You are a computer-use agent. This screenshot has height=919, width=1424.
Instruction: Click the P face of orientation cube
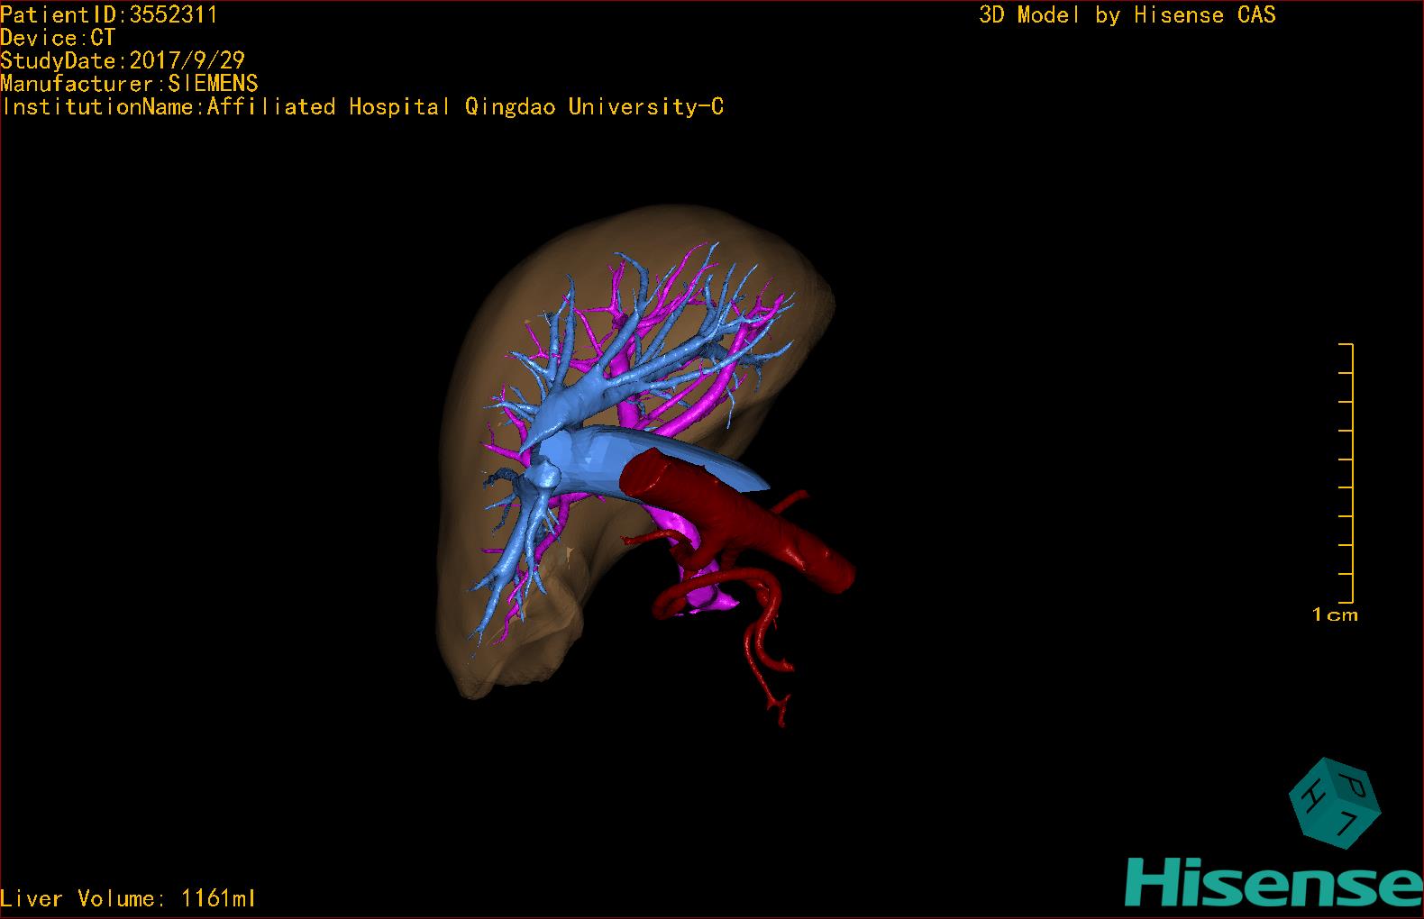tap(1355, 781)
